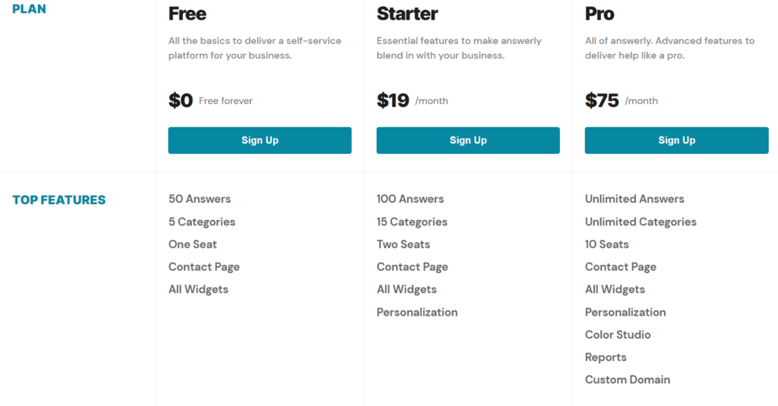The height and width of the screenshot is (406, 778).
Task: Click the PLAN section label
Action: click(x=29, y=9)
